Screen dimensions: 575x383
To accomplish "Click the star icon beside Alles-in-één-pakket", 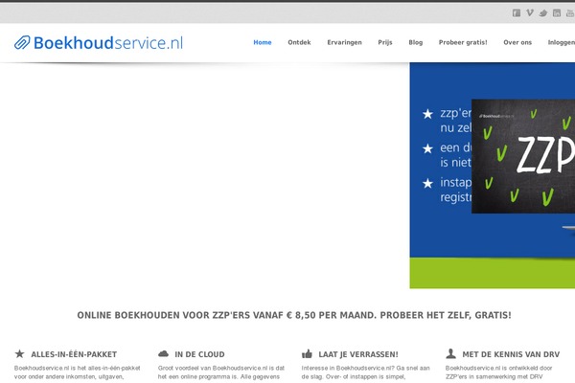I will tap(19, 353).
